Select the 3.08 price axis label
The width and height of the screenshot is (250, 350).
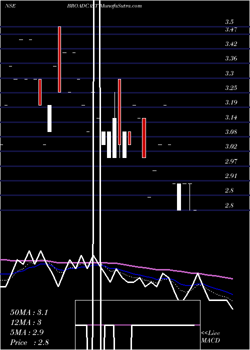(231, 132)
